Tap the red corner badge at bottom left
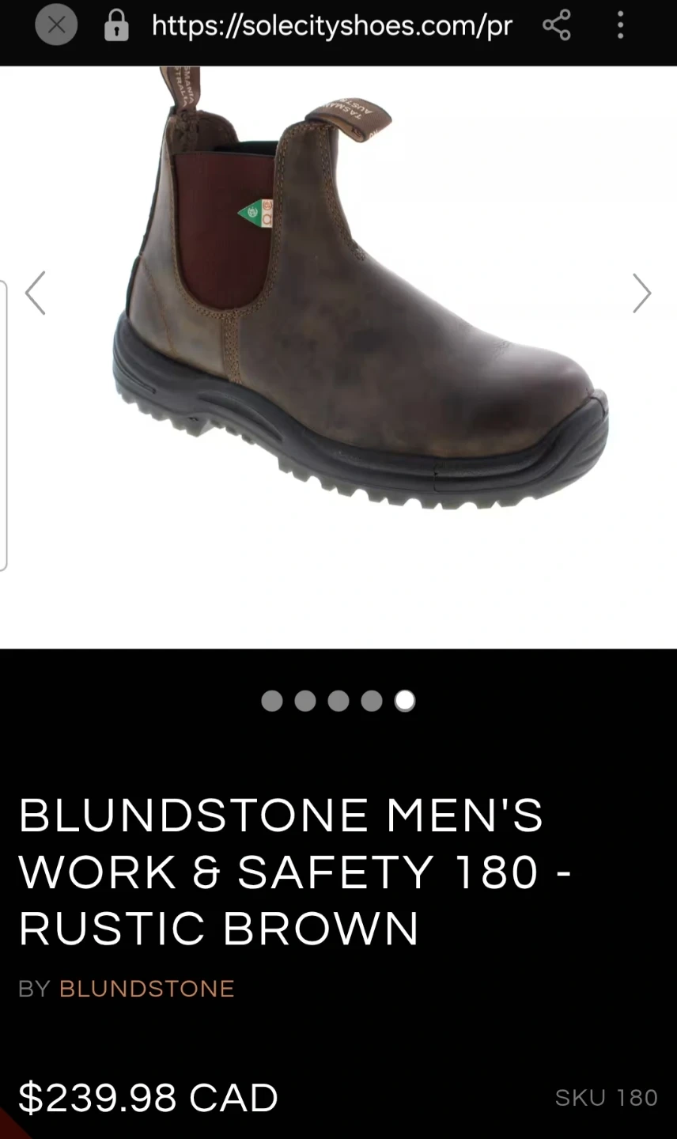Screen dimensions: 677x1139 pos(10,1126)
